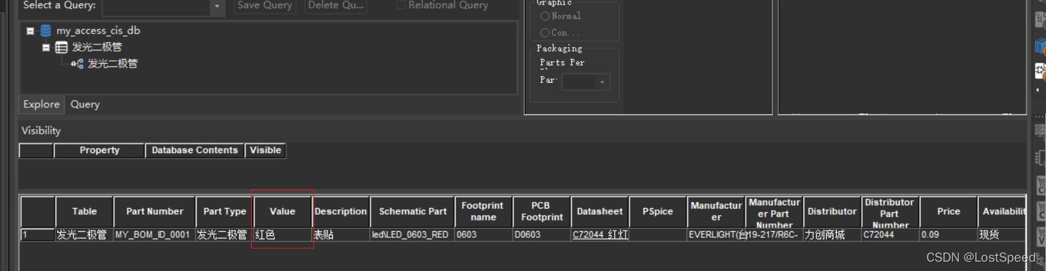
Task: Select the Normal graphic radio button
Action: coord(545,16)
